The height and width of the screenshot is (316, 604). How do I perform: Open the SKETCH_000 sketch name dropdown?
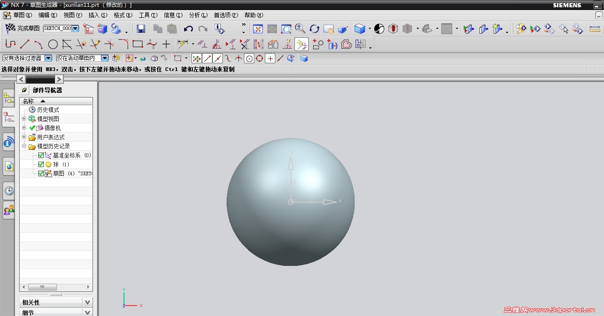point(76,29)
